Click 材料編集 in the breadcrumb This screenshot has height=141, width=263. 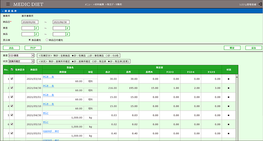pos(99,5)
